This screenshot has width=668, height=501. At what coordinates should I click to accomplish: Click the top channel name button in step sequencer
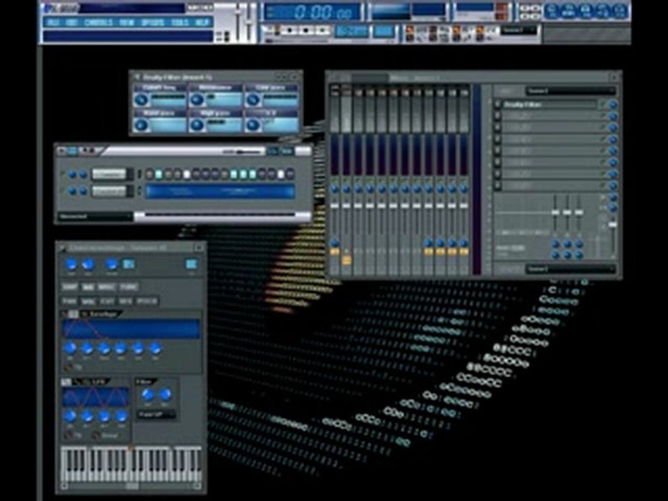pos(109,174)
